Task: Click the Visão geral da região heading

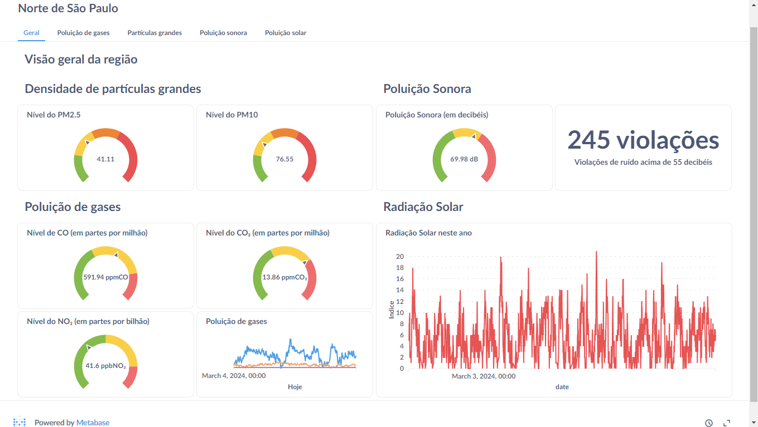Action: tap(81, 59)
